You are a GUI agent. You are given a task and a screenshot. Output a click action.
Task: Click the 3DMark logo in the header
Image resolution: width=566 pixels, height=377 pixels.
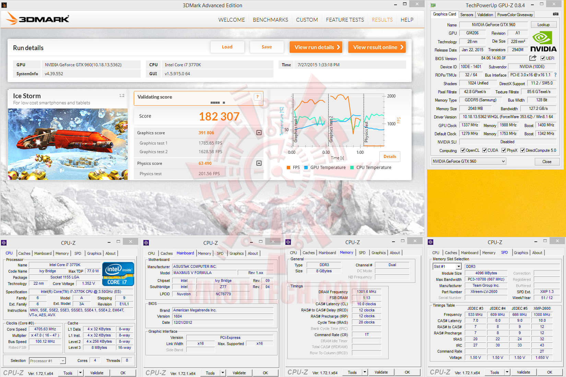pyautogui.click(x=38, y=19)
